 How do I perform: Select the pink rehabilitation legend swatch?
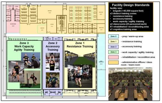pyautogui.click(x=113, y=57)
